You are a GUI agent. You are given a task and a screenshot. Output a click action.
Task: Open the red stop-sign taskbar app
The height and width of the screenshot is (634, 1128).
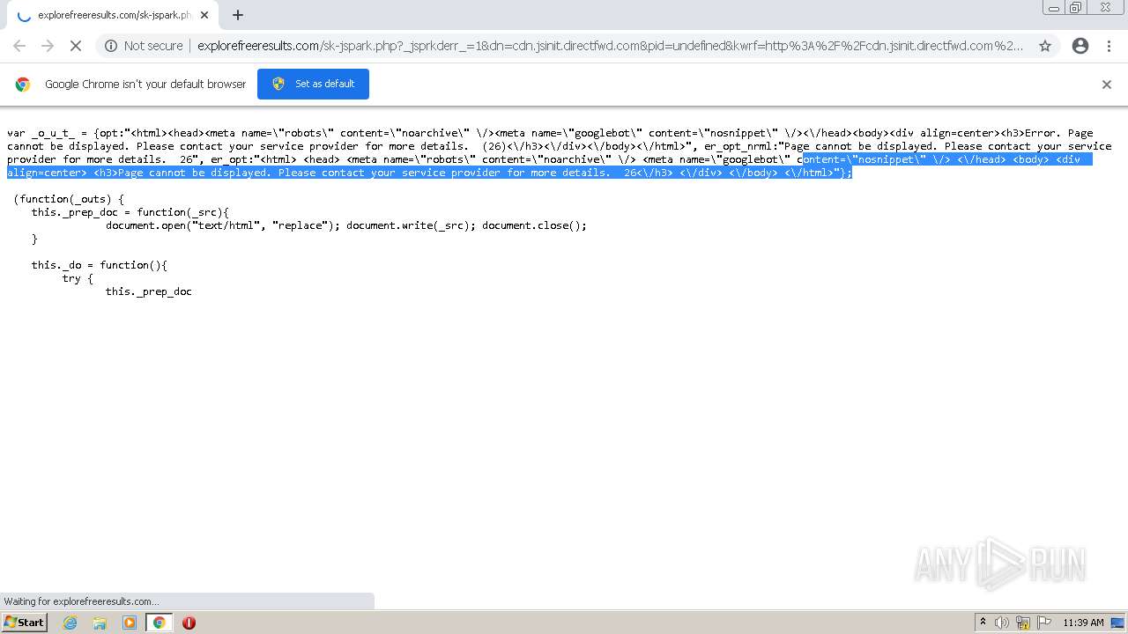point(189,622)
